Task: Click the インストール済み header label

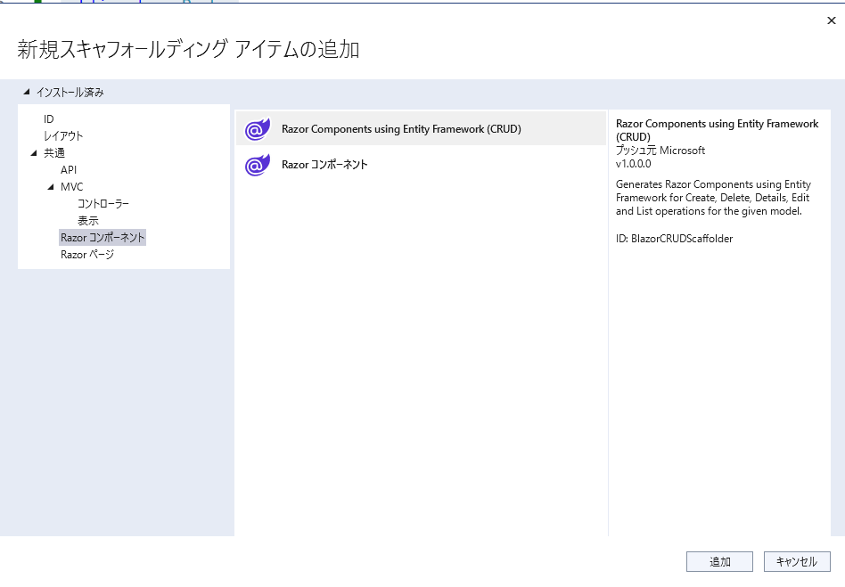Action: [70, 92]
